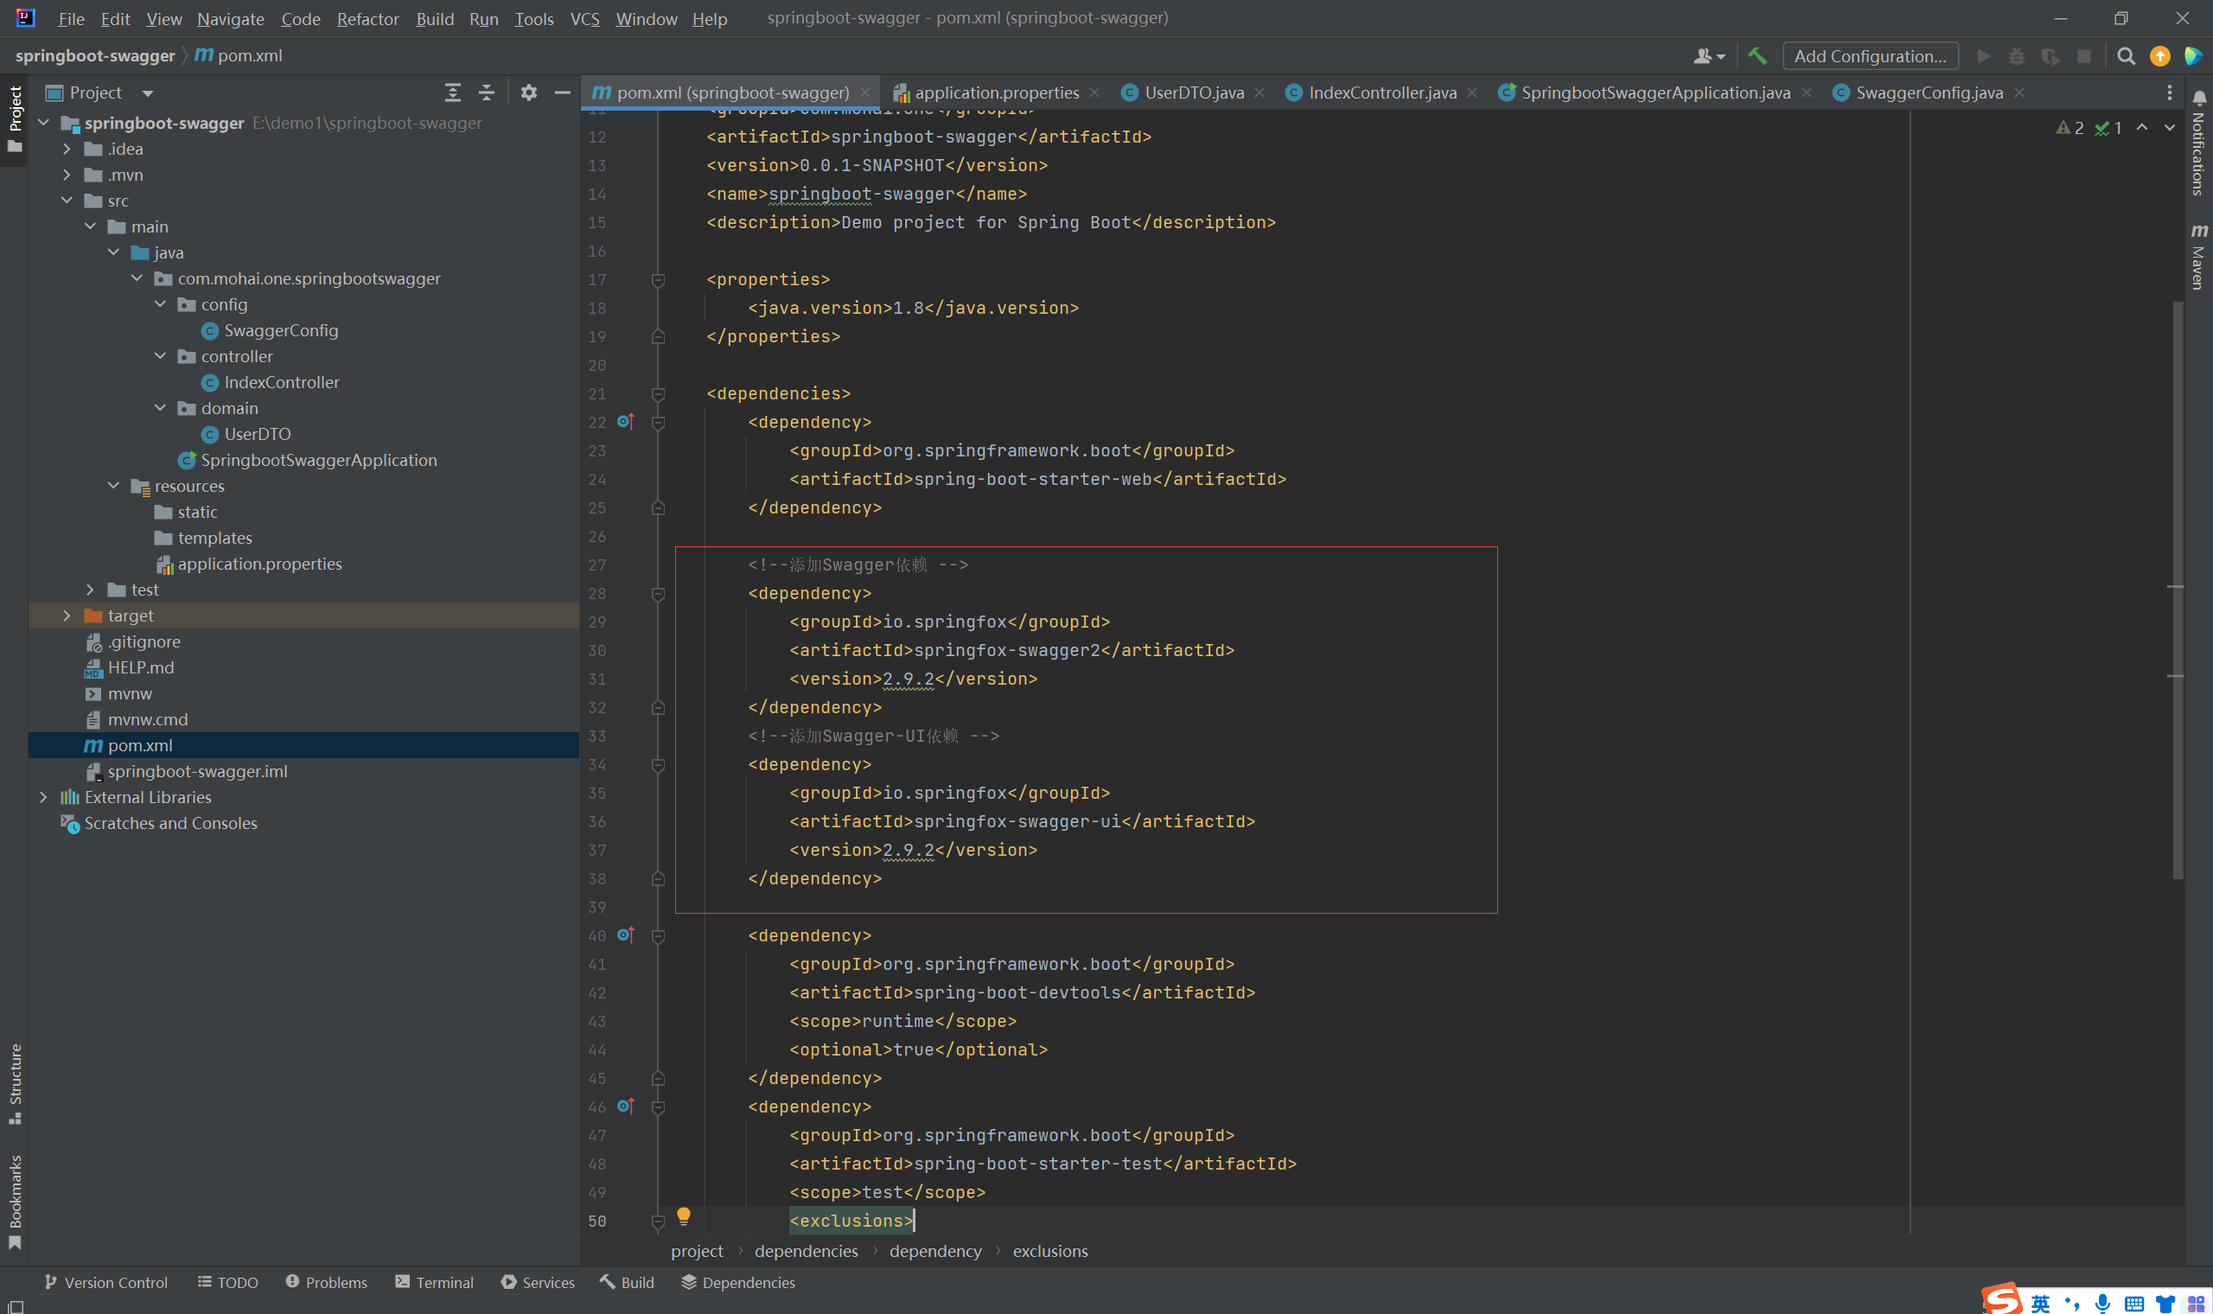Click Collapse All in Project panel

[x=486, y=92]
